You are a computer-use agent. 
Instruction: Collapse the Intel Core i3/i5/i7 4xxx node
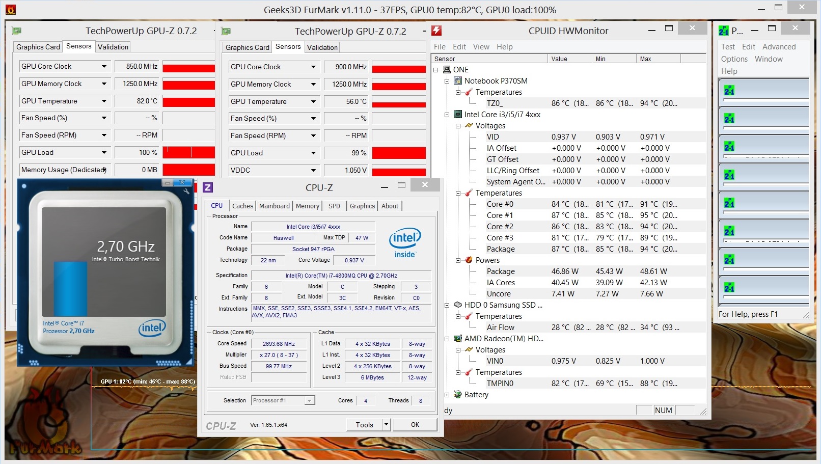point(447,115)
